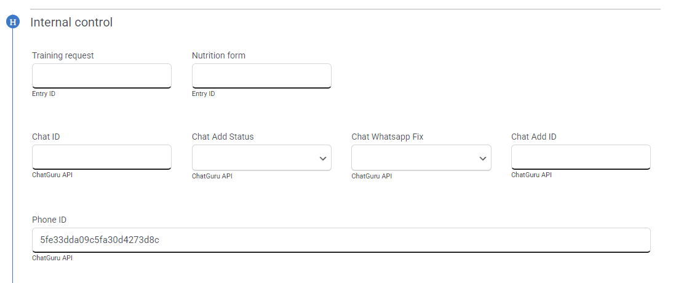The image size is (689, 283).
Task: Click ChatGuru API hint below Chat Add ID
Action: [532, 175]
